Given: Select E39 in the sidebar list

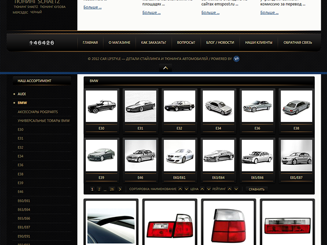Looking at the screenshot, I should (20, 183).
